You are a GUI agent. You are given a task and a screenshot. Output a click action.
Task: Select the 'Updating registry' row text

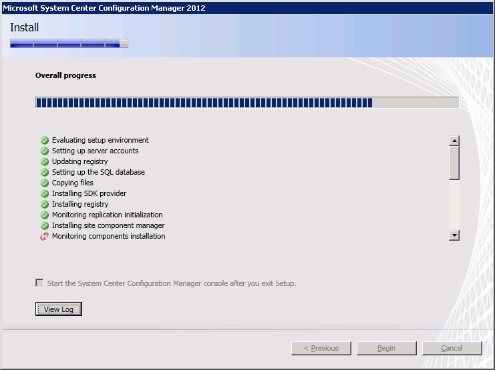[x=80, y=161]
